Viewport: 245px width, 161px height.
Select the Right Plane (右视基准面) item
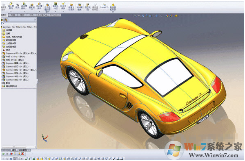(9, 47)
